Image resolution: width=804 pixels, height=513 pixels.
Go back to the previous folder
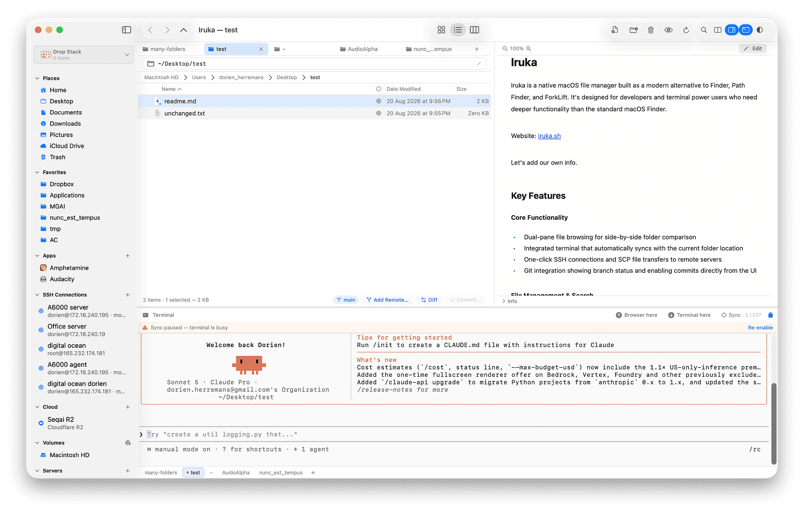pyautogui.click(x=150, y=30)
